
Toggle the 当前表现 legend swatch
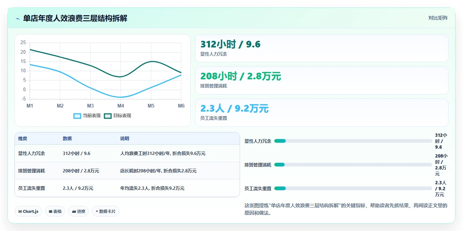click(77, 116)
